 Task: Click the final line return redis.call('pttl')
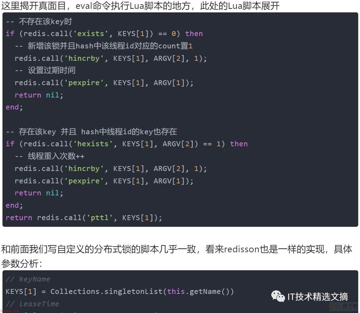point(84,218)
